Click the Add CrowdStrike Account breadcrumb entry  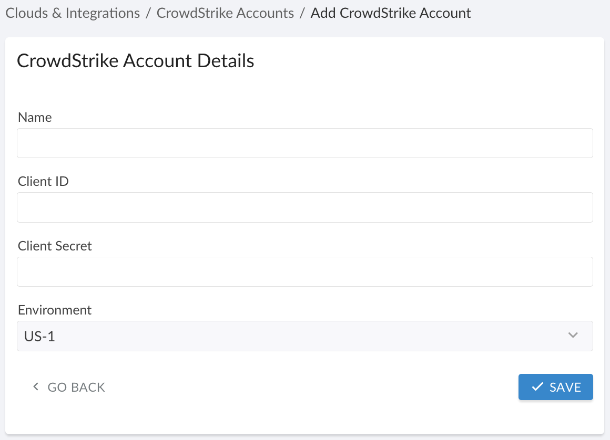point(391,13)
